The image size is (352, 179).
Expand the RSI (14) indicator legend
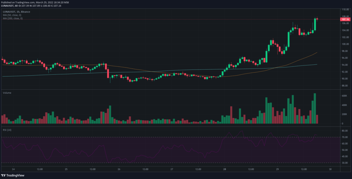click(7, 129)
